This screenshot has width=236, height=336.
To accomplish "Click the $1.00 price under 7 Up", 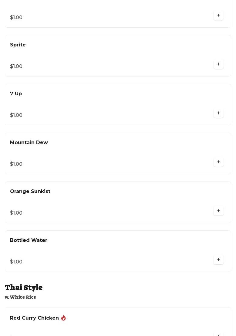I will point(16,115).
